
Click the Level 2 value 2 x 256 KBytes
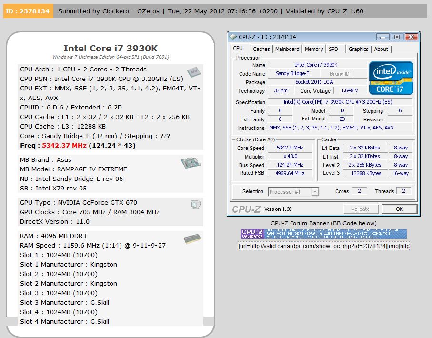[365, 165]
